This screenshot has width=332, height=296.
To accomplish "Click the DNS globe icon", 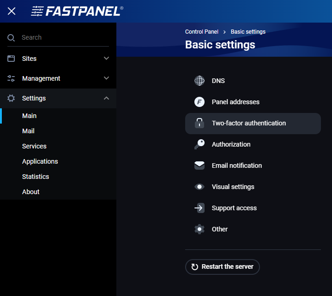I will (x=199, y=81).
